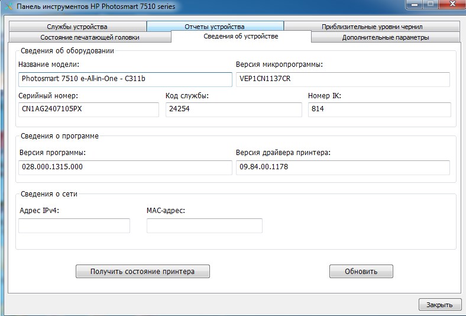
Task: Click the Версия программы field
Action: [x=125, y=167]
